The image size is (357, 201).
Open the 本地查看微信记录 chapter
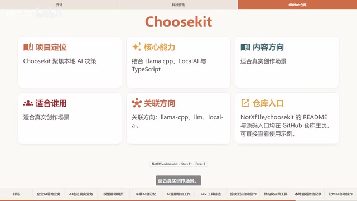pyautogui.click(x=308, y=194)
